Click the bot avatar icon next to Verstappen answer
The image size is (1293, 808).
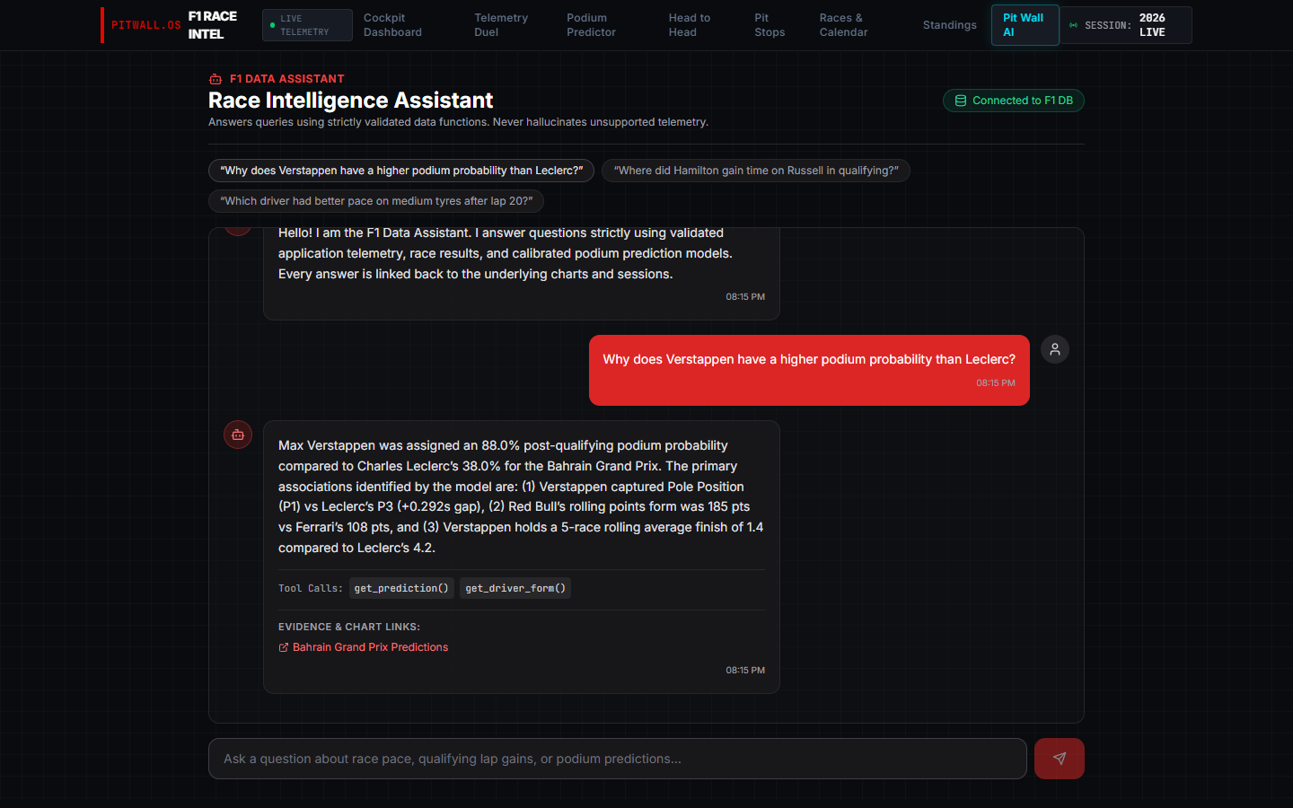tap(238, 435)
